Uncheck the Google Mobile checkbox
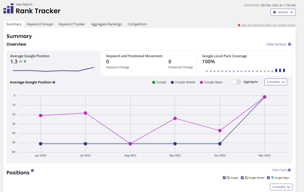 coord(243,178)
